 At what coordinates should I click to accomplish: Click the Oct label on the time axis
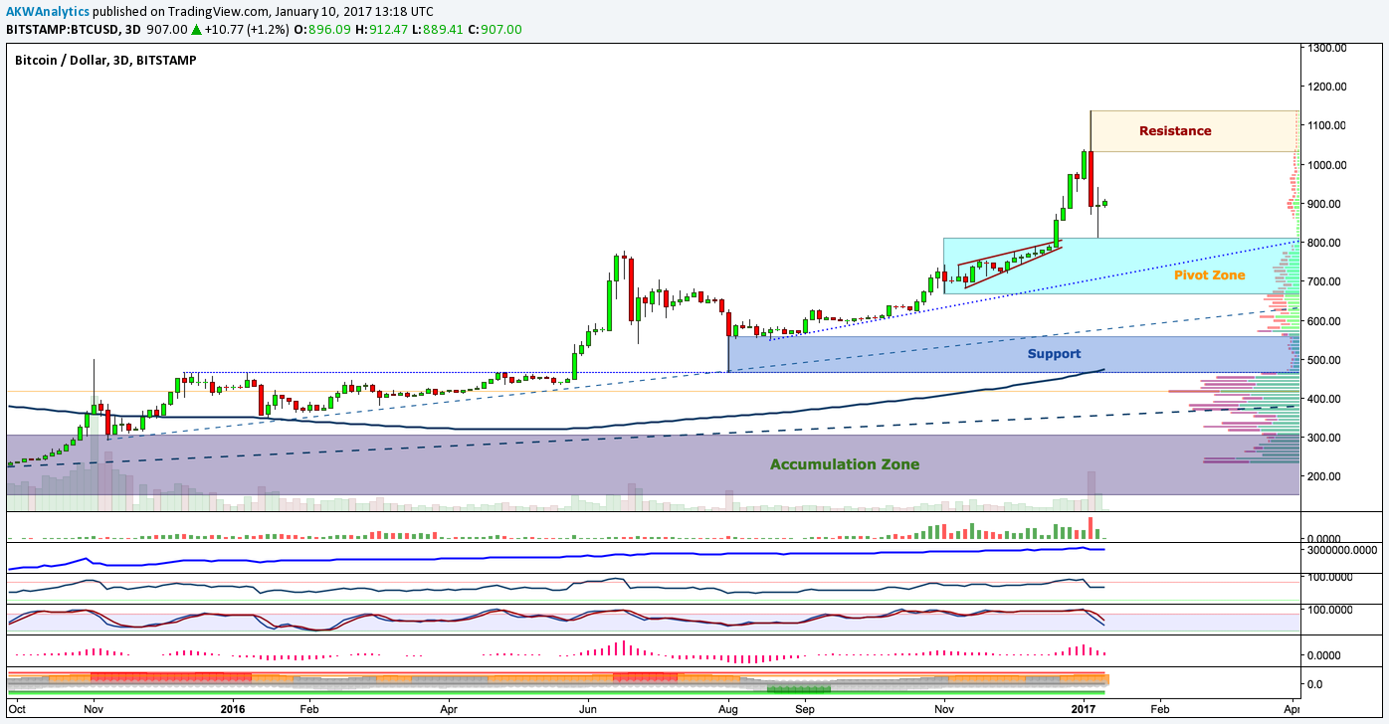(x=16, y=710)
